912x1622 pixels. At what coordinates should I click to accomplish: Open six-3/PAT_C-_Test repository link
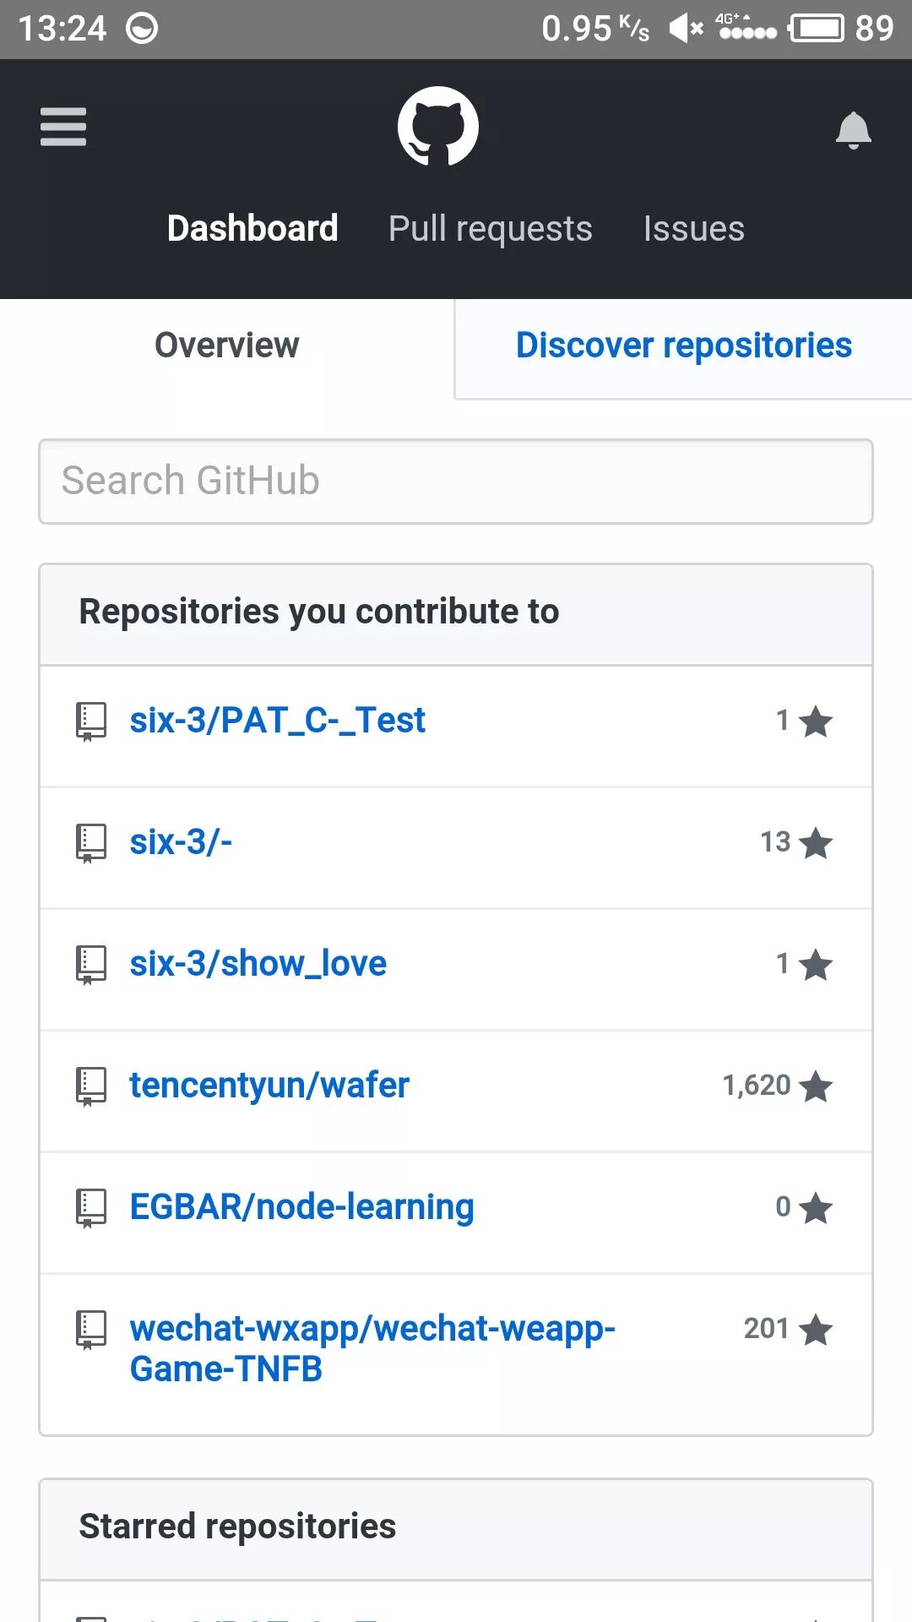pos(277,721)
